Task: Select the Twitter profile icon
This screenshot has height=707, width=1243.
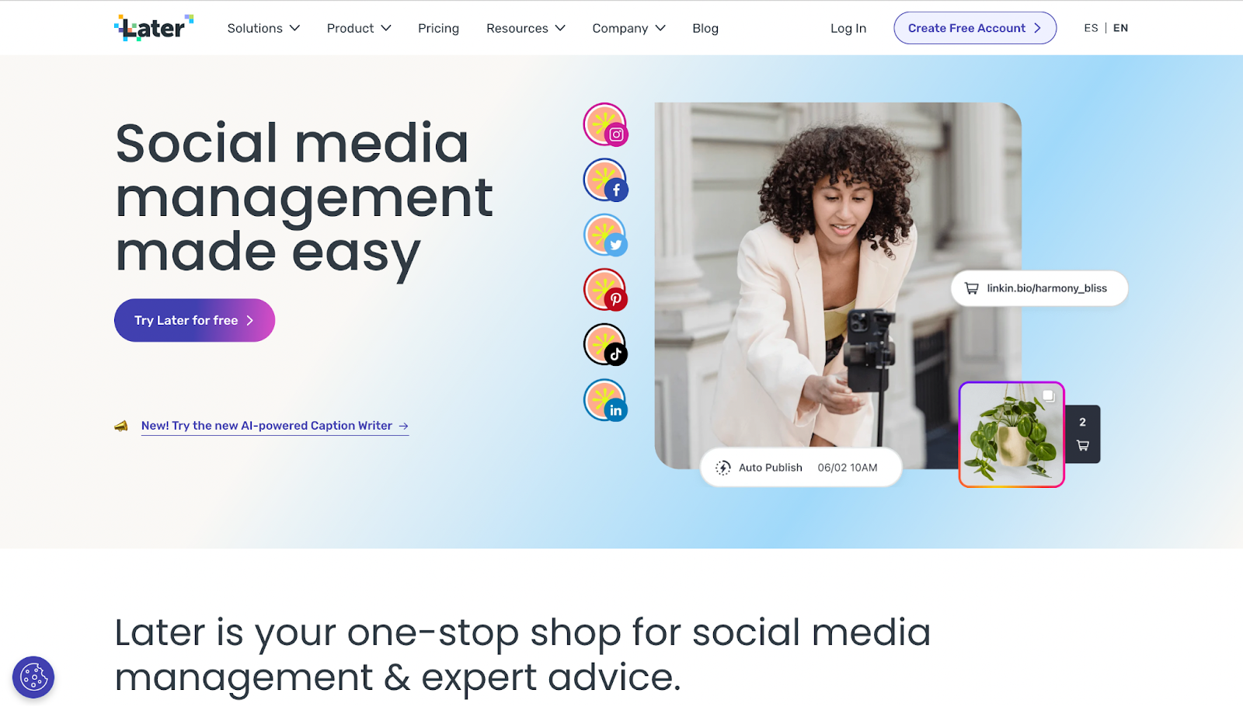Action: (x=605, y=235)
